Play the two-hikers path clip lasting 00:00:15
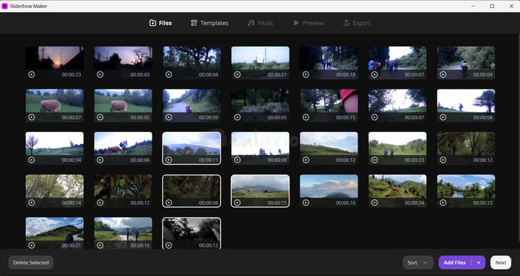 tap(100, 245)
